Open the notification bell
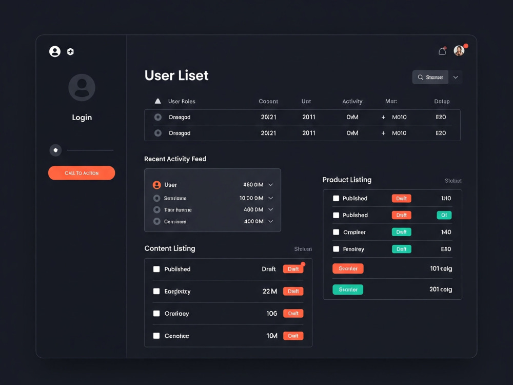Screen dimensions: 513x385 pos(442,51)
